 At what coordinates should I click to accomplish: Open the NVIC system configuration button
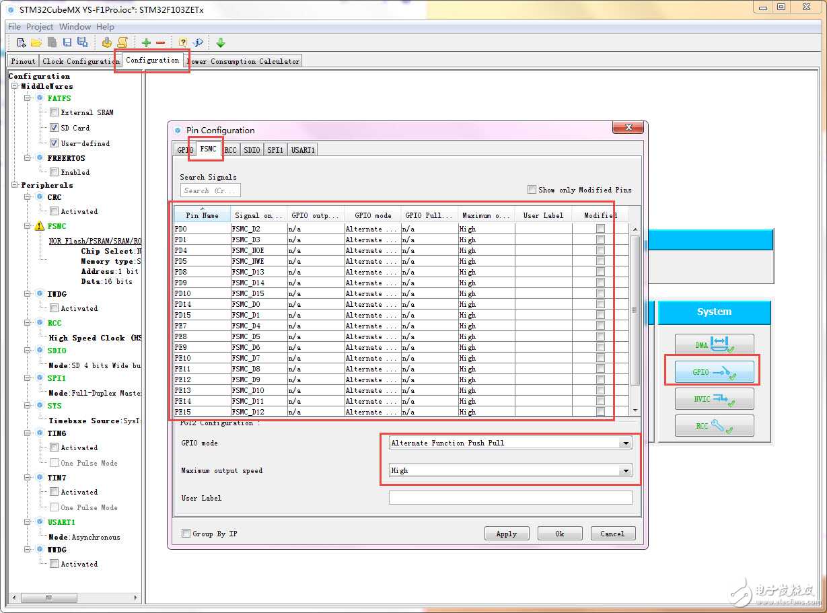tap(714, 399)
